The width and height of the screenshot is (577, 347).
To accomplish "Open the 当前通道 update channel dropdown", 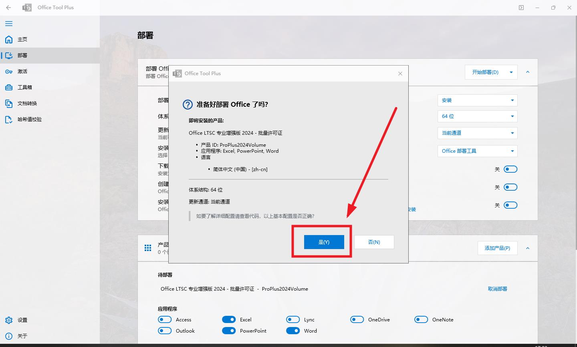I will 477,133.
